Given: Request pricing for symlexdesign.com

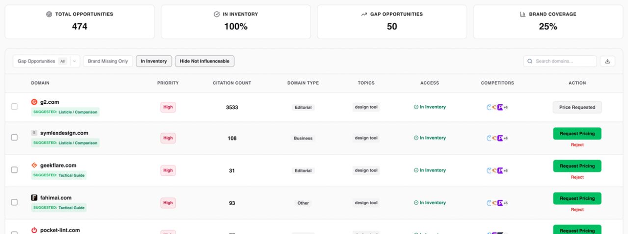Looking at the screenshot, I should (x=577, y=134).
